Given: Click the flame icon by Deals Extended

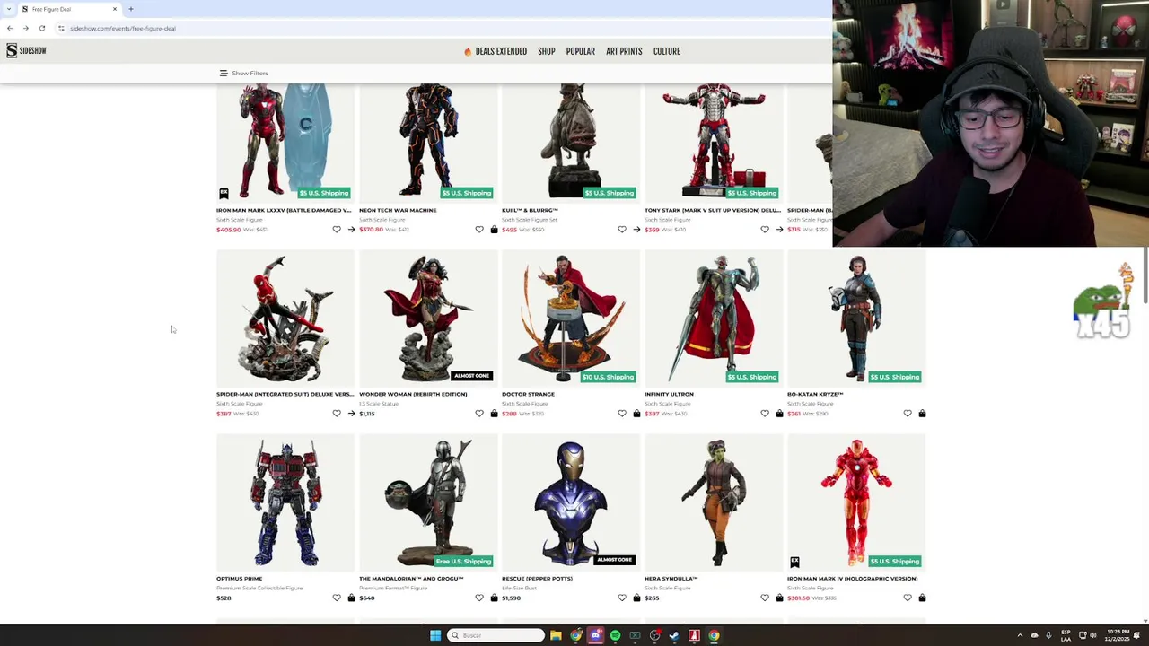Looking at the screenshot, I should (x=468, y=51).
